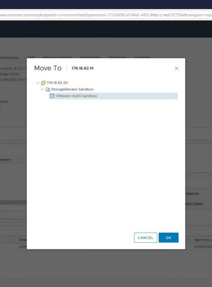212x287 pixels.
Task: Collapse the 176.16.62.20 tree node
Action: coord(38,83)
